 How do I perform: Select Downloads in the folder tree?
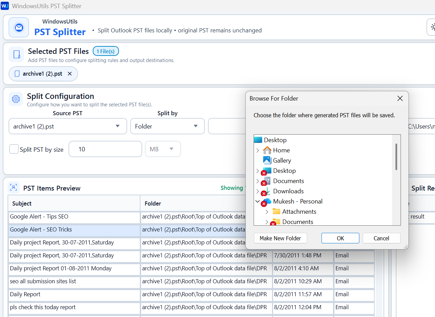[288, 191]
